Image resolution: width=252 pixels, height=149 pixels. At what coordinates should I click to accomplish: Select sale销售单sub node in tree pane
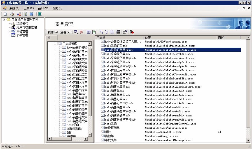point(76,94)
